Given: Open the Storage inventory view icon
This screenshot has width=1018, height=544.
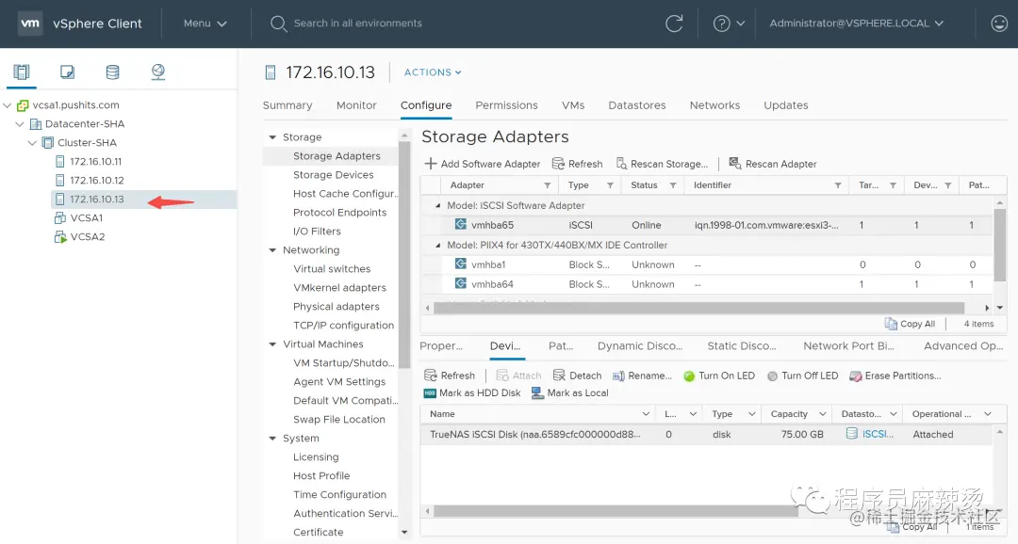Looking at the screenshot, I should click(x=112, y=72).
